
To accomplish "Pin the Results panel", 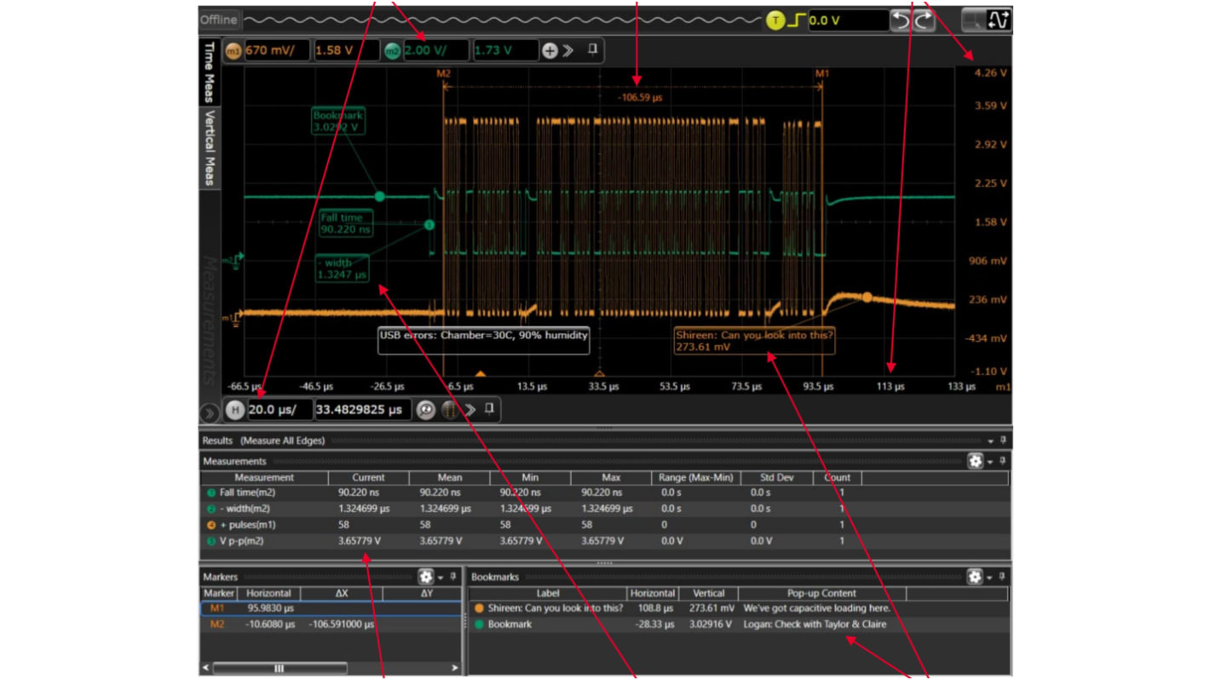I will 1003,441.
